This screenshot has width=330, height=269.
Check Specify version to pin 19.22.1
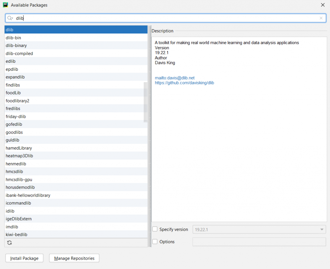155,229
